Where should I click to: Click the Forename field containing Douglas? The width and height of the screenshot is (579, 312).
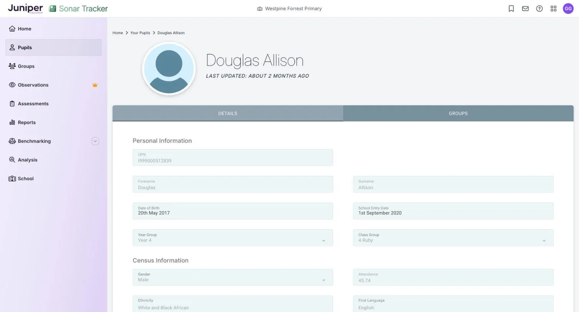pos(233,184)
